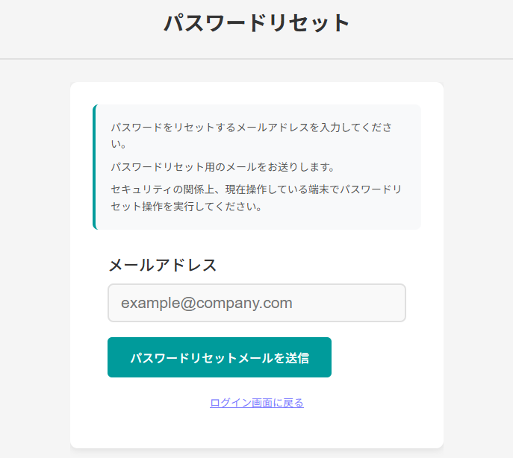Click the パスワードリセット page heading

[257, 23]
